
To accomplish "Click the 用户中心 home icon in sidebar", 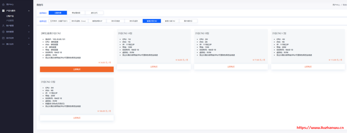I will click(x=3, y=4).
